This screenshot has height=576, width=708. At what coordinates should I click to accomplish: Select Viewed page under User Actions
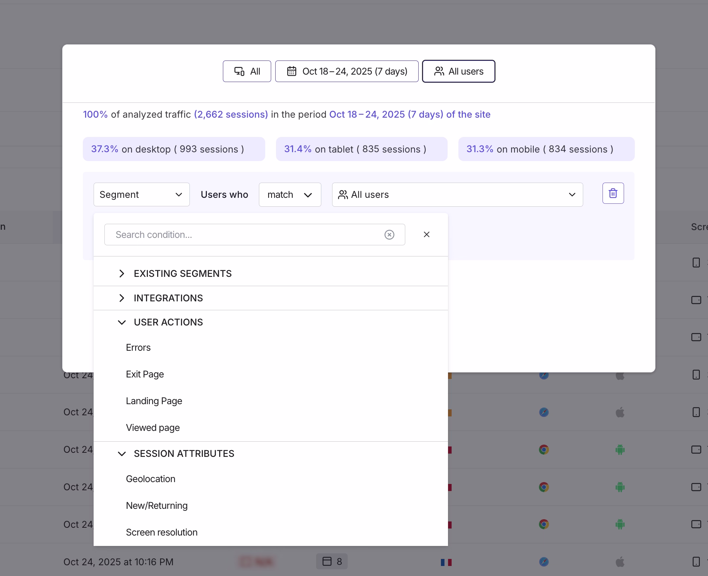pos(152,427)
